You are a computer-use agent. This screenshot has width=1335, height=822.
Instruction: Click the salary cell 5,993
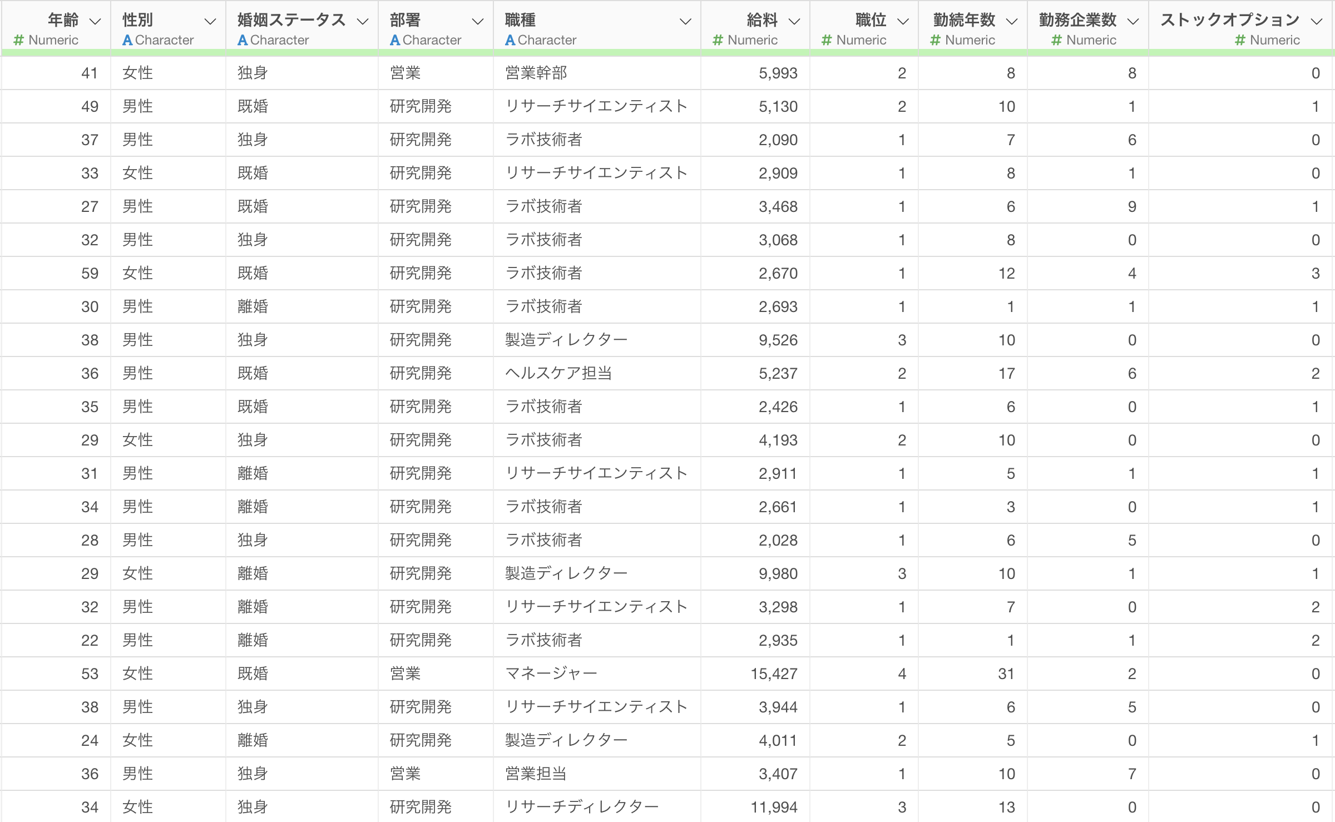tap(755, 73)
